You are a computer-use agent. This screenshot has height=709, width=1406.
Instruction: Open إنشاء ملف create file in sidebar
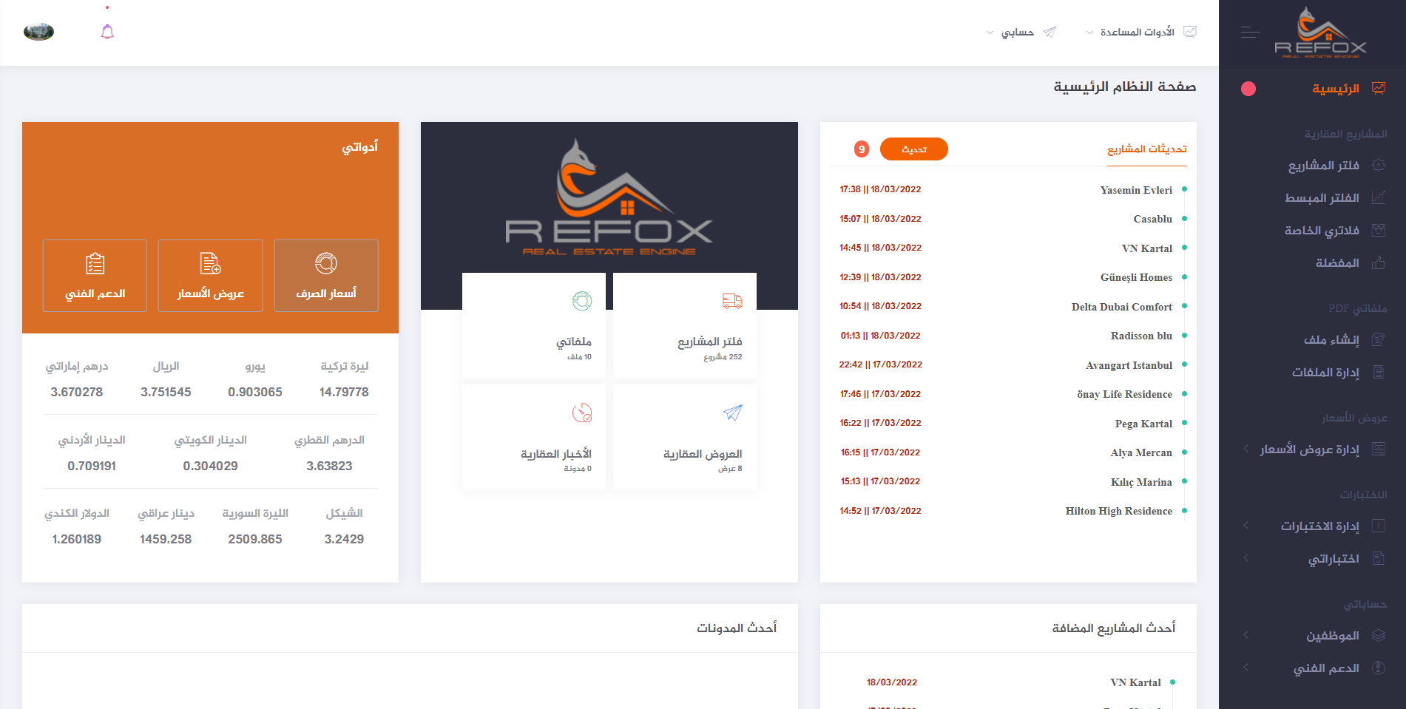tap(1331, 340)
